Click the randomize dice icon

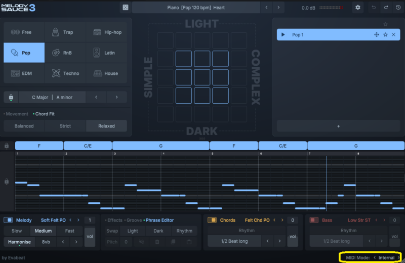pos(125,8)
